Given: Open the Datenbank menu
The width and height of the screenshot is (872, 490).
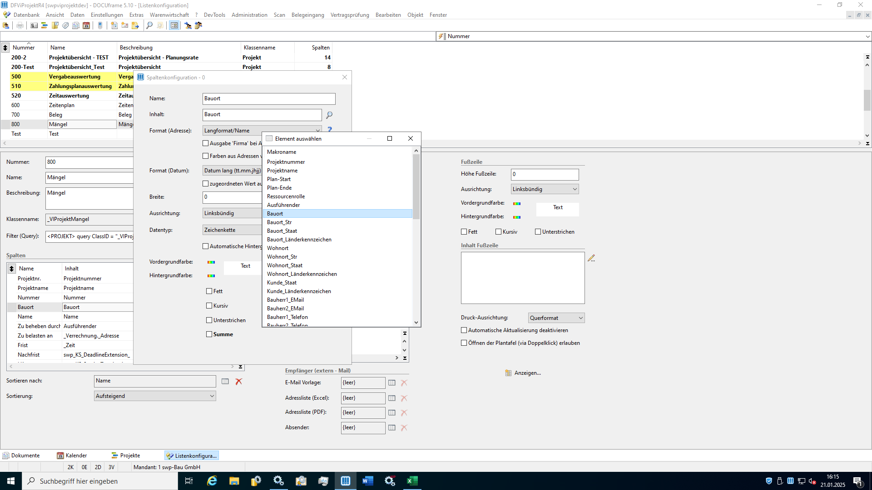Looking at the screenshot, I should click(x=26, y=15).
